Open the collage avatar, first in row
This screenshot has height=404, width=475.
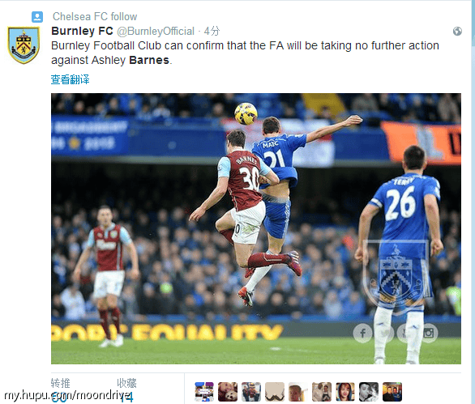pyautogui.click(x=204, y=392)
